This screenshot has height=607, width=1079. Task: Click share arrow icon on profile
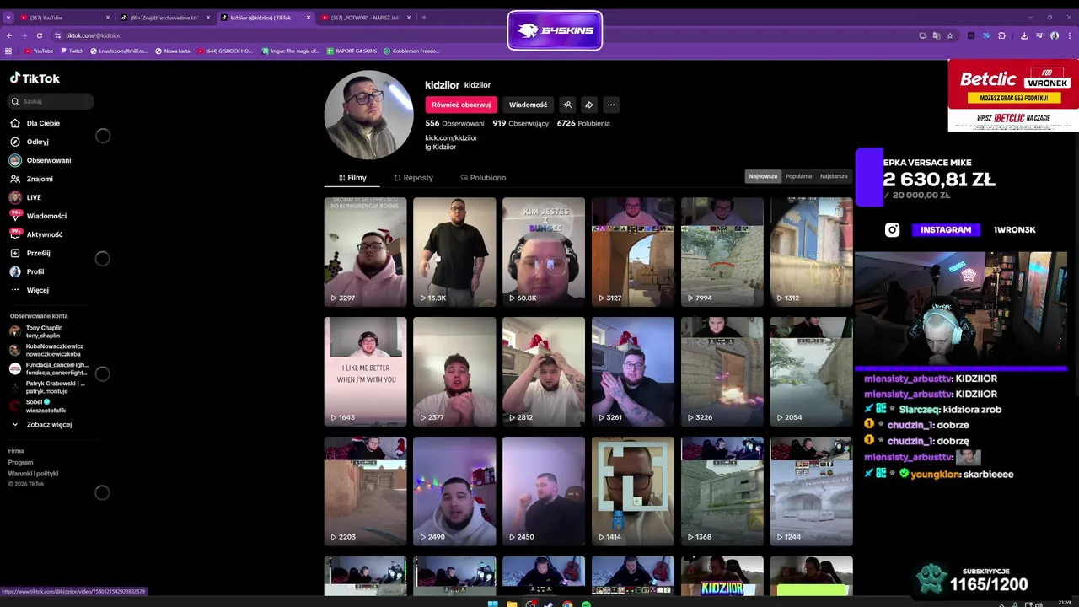(x=589, y=105)
